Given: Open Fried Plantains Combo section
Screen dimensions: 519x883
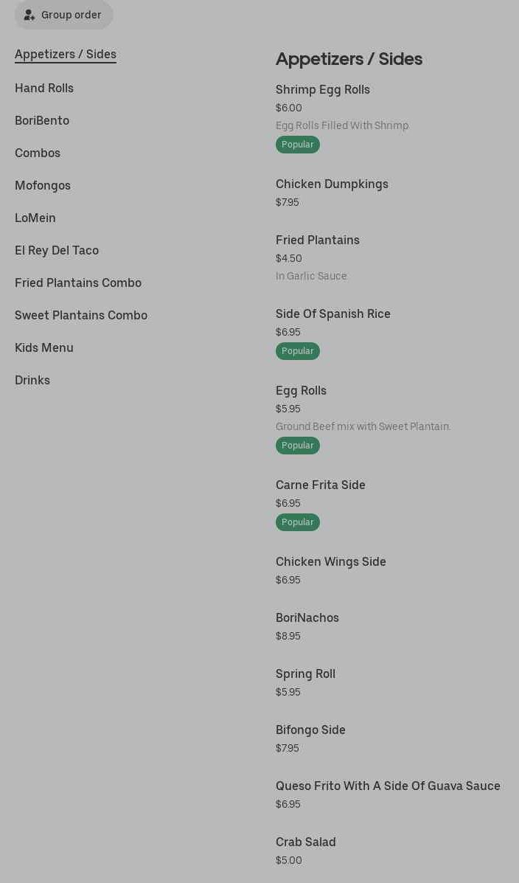Looking at the screenshot, I should coord(78,283).
